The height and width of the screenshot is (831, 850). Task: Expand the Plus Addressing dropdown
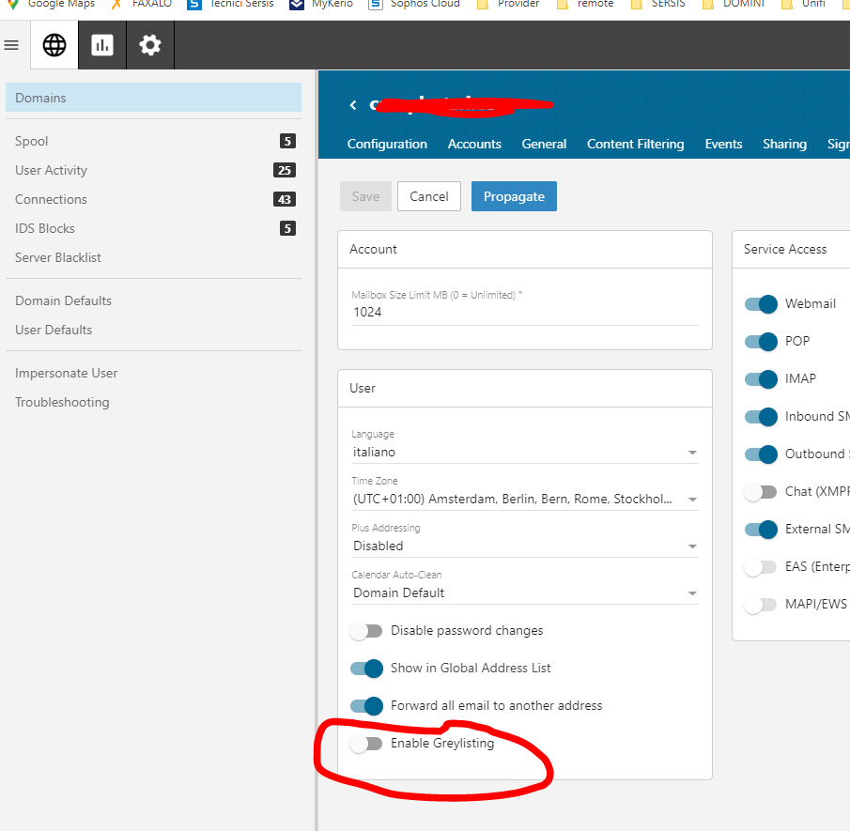point(524,546)
